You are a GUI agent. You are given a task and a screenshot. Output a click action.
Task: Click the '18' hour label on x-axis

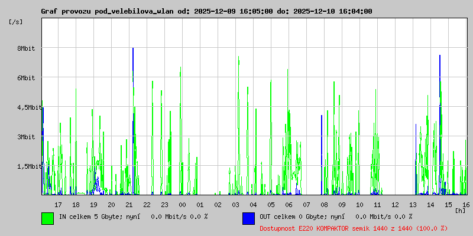76,205
